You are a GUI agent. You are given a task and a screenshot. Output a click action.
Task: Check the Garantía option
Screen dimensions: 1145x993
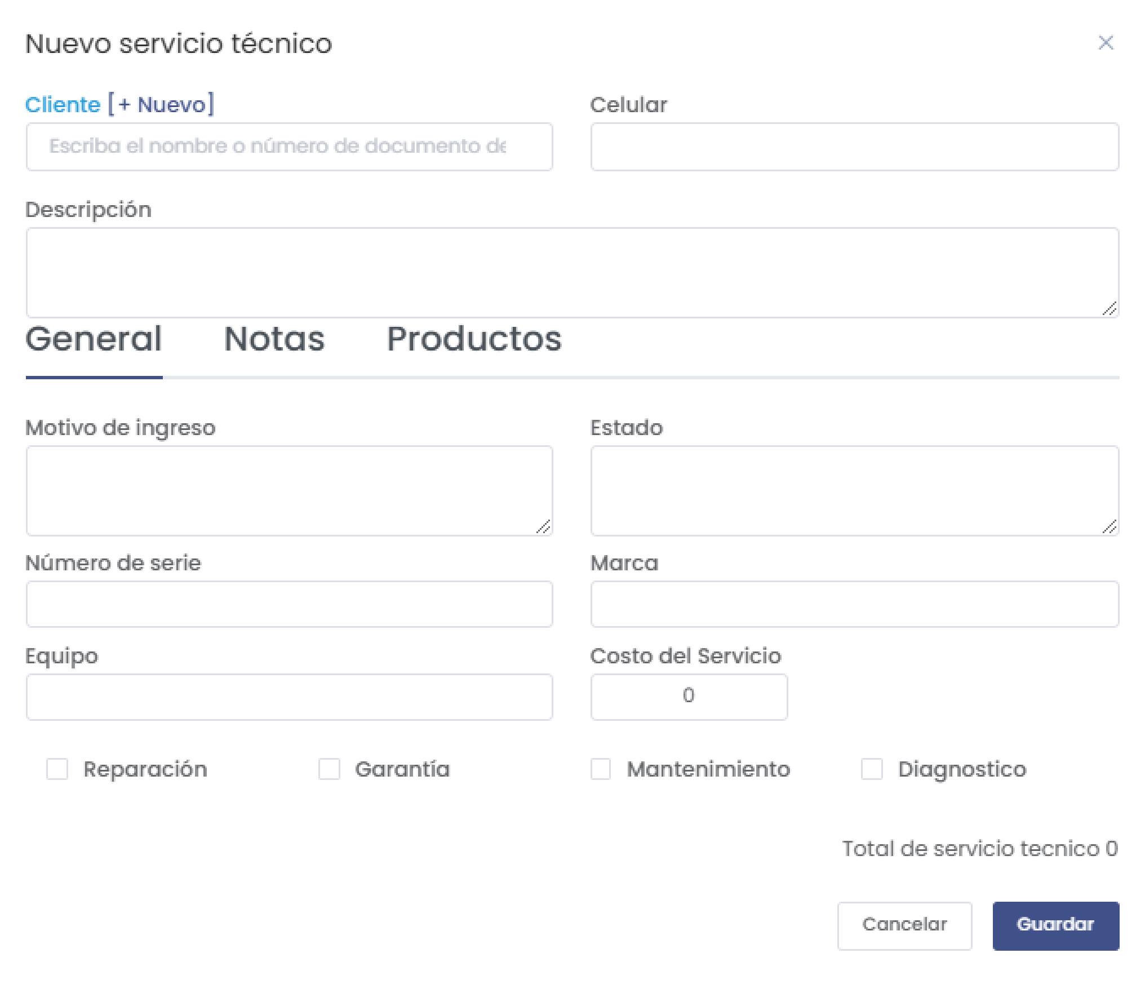coord(329,769)
